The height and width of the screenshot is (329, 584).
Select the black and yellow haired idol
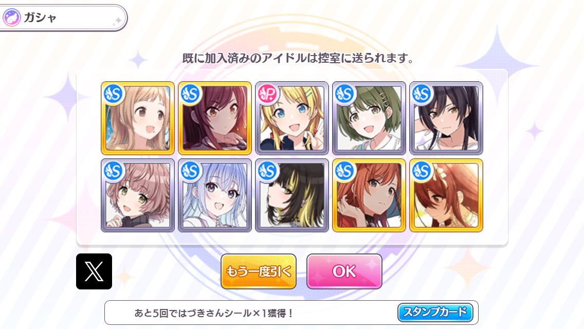[292, 195]
